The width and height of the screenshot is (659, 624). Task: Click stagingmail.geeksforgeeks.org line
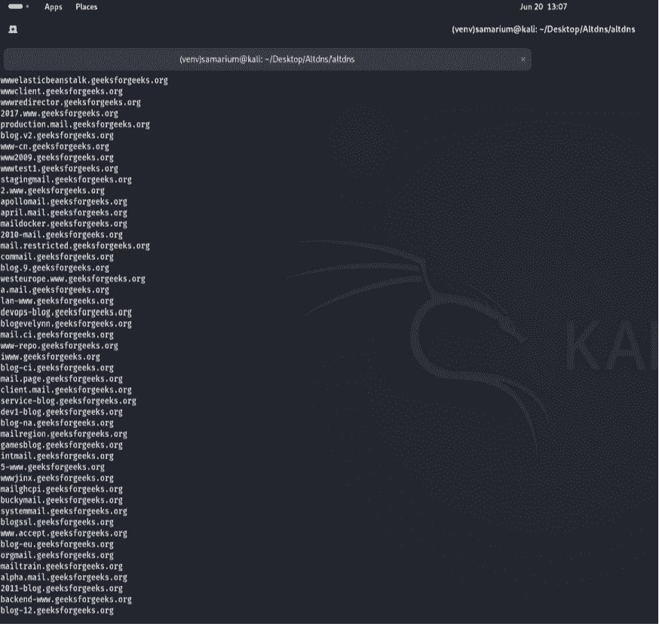tap(66, 179)
